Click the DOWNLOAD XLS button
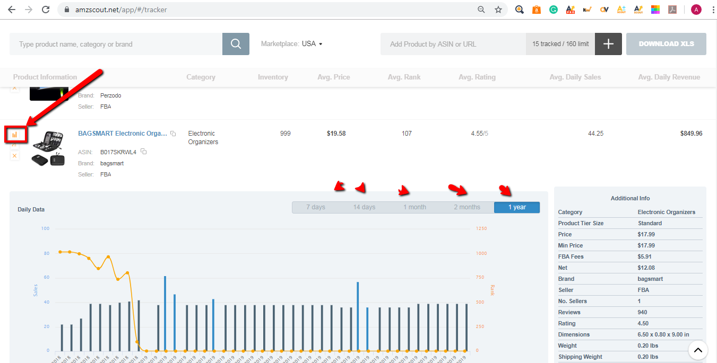 click(x=666, y=44)
